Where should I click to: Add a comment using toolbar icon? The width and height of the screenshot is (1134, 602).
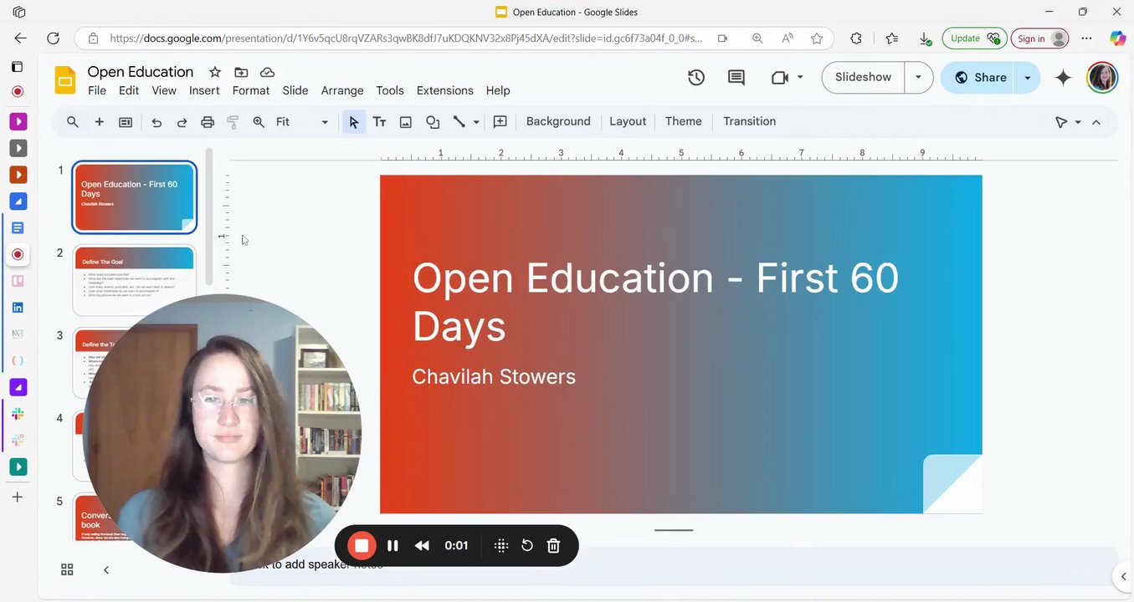pyautogui.click(x=500, y=122)
